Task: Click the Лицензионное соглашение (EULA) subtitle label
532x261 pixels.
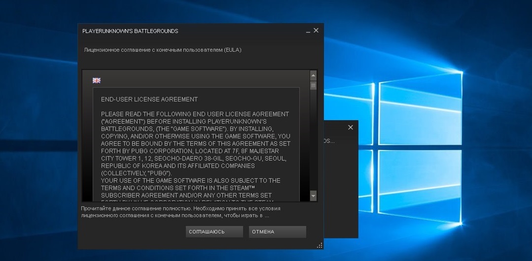Action: coord(163,50)
